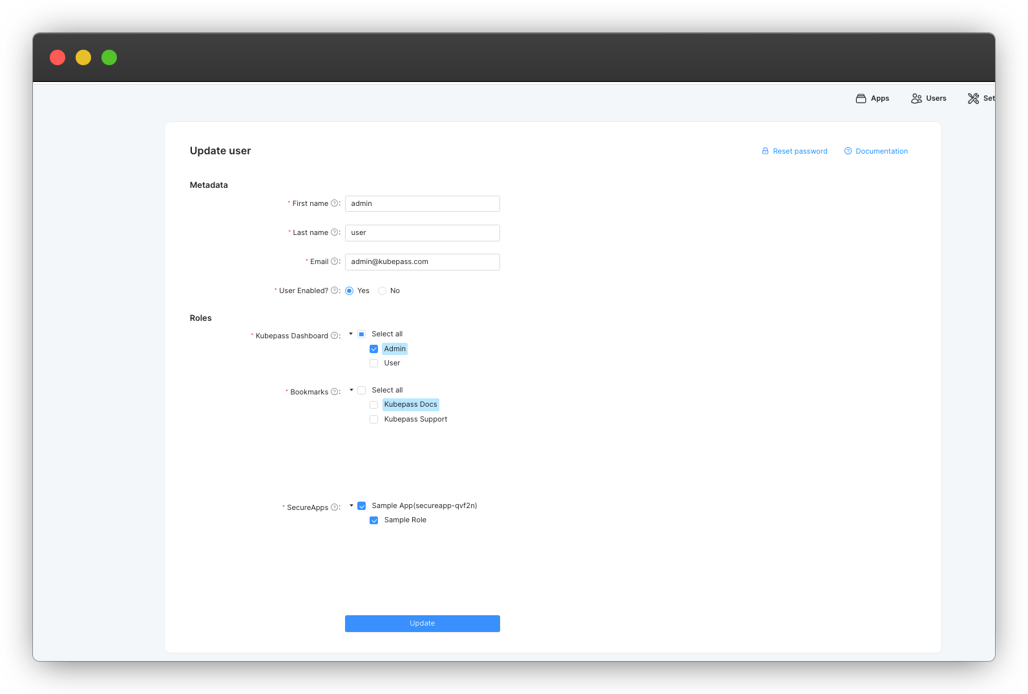Image resolution: width=1028 pixels, height=694 pixels.
Task: Click the question icon beside Documentation
Action: (848, 151)
